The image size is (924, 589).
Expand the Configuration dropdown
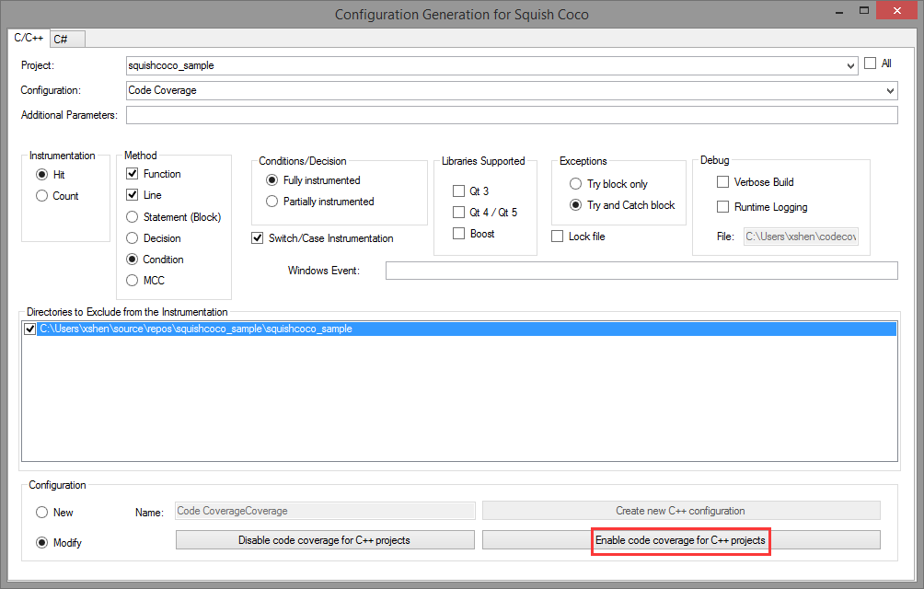[889, 91]
